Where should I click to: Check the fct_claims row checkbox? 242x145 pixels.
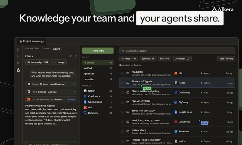click(123, 73)
